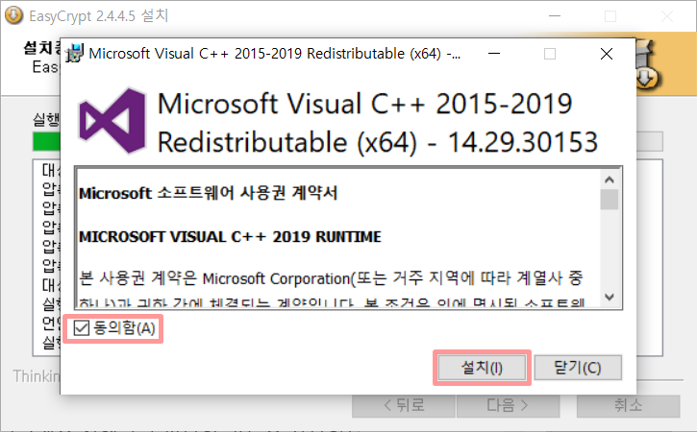Close the Visual C++ Redistributable dialog
The image size is (697, 432).
[x=607, y=54]
